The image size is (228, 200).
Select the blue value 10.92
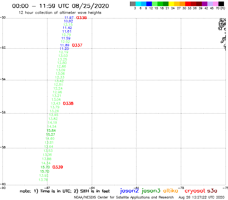tap(68, 21)
